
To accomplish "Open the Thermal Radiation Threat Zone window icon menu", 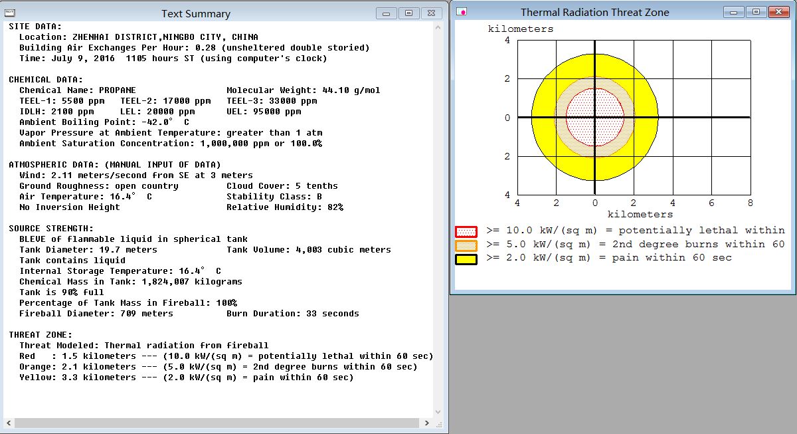I will (x=462, y=12).
